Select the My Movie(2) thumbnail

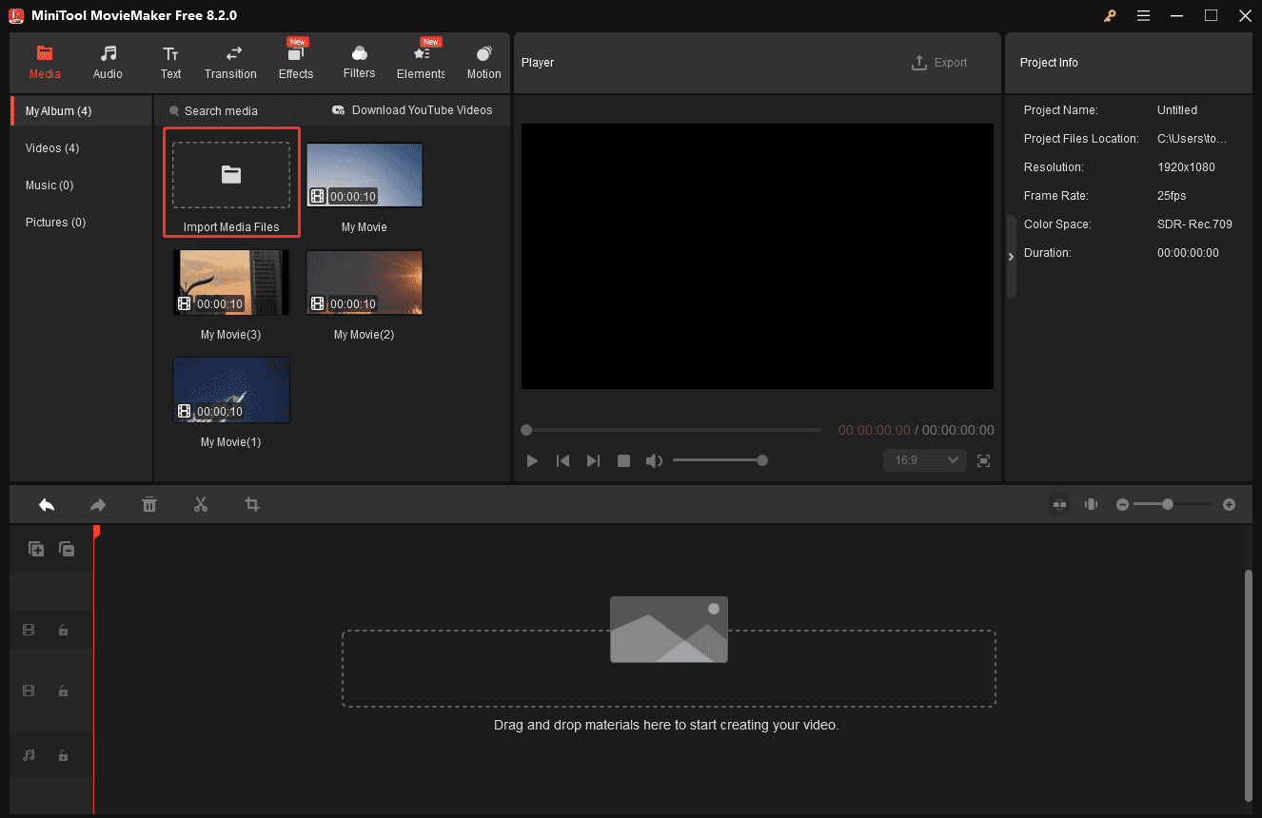pyautogui.click(x=365, y=282)
